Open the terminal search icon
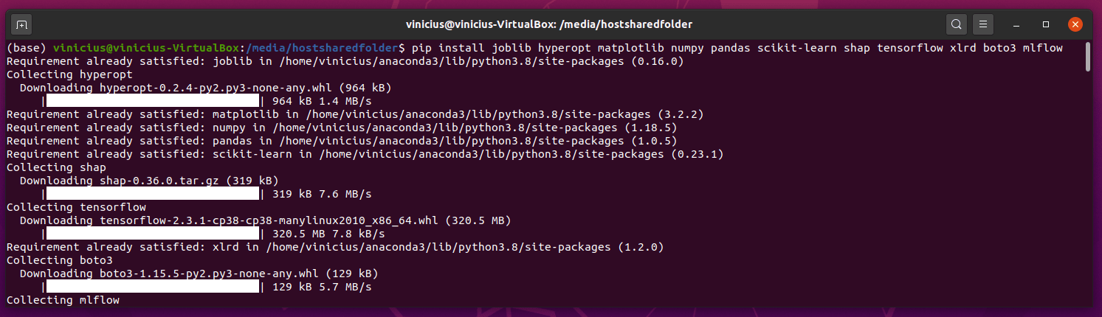The height and width of the screenshot is (317, 1102). pos(956,24)
